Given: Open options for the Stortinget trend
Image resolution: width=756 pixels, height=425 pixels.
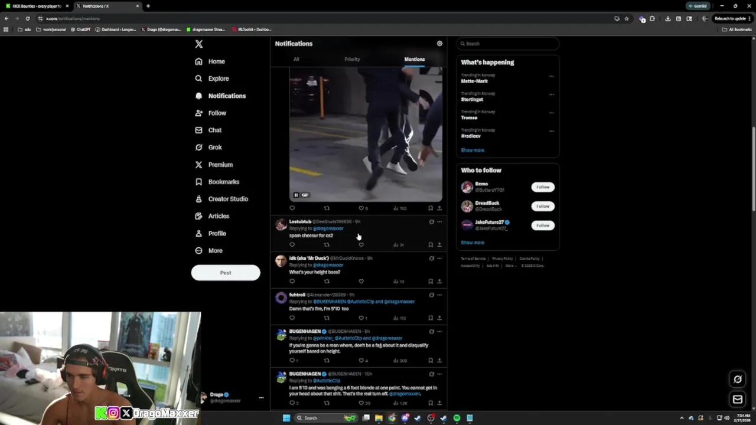Looking at the screenshot, I should 552,94.
